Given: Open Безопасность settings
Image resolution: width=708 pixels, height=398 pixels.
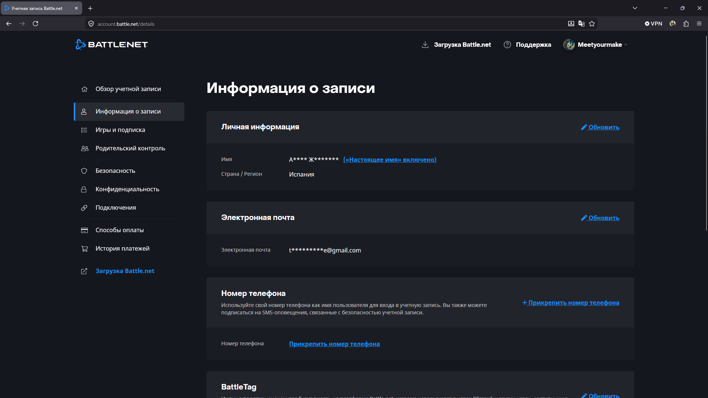Looking at the screenshot, I should (115, 171).
